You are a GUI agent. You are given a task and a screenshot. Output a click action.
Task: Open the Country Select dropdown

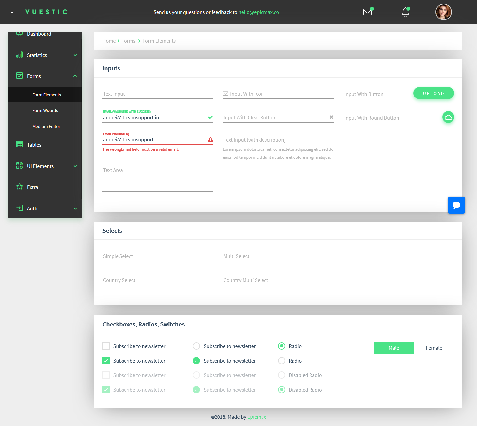[x=158, y=280]
